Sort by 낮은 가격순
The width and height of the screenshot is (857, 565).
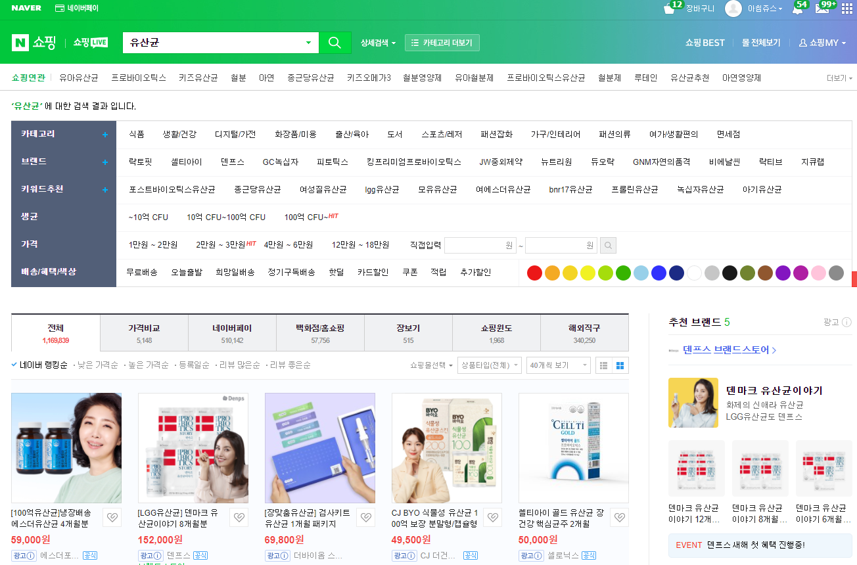pyautogui.click(x=97, y=365)
